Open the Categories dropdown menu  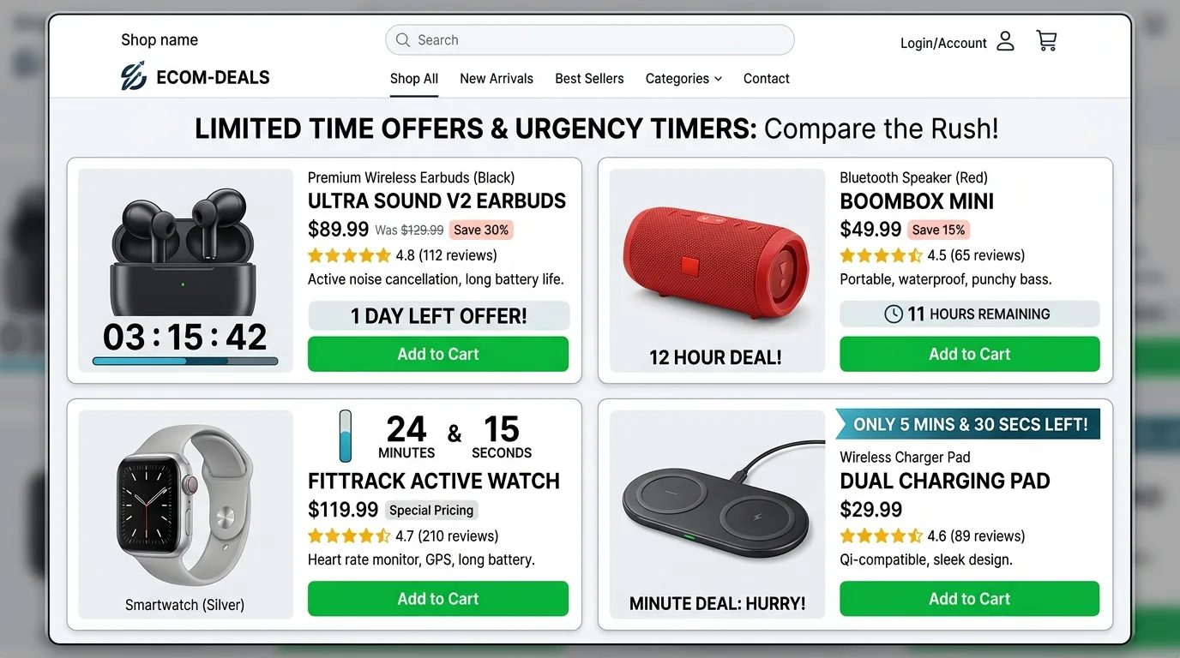coord(677,78)
